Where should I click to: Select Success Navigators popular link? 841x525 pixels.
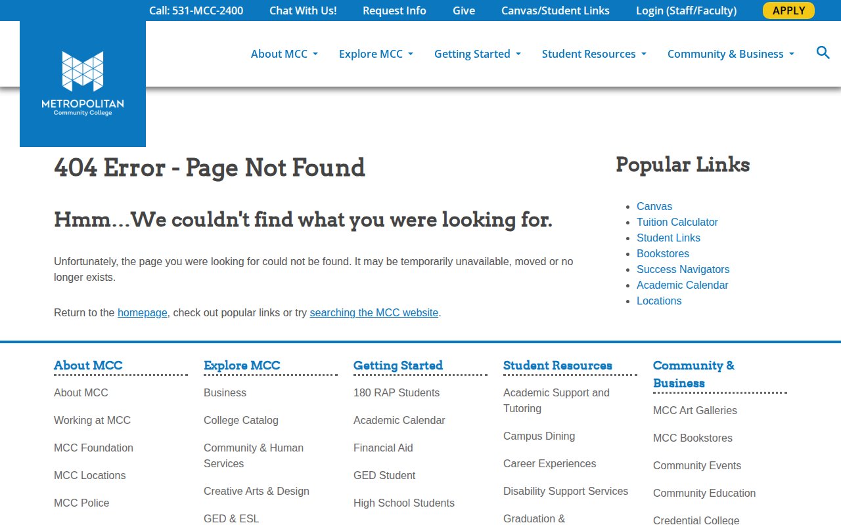pos(683,269)
